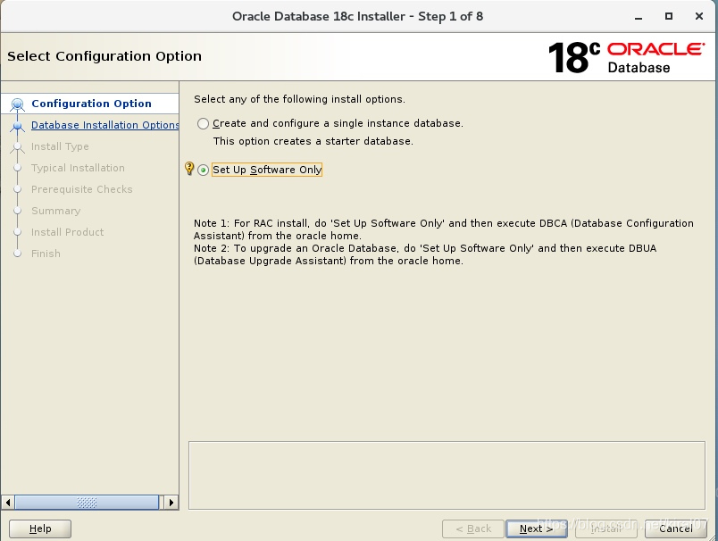Click the Install Type step marker icon
The height and width of the screenshot is (541, 718).
(x=17, y=147)
